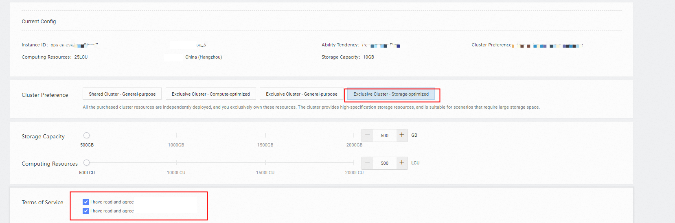Select Exclusive Cluster - Storage-optimized

[391, 94]
